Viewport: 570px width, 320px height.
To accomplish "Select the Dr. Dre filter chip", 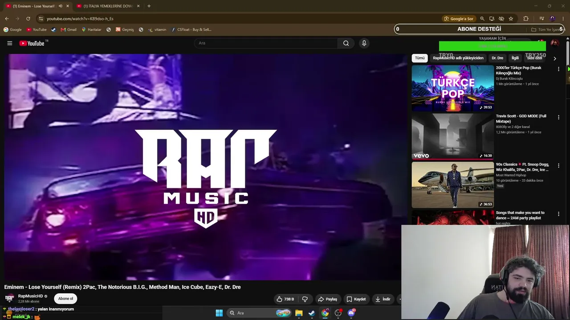I will (x=497, y=58).
